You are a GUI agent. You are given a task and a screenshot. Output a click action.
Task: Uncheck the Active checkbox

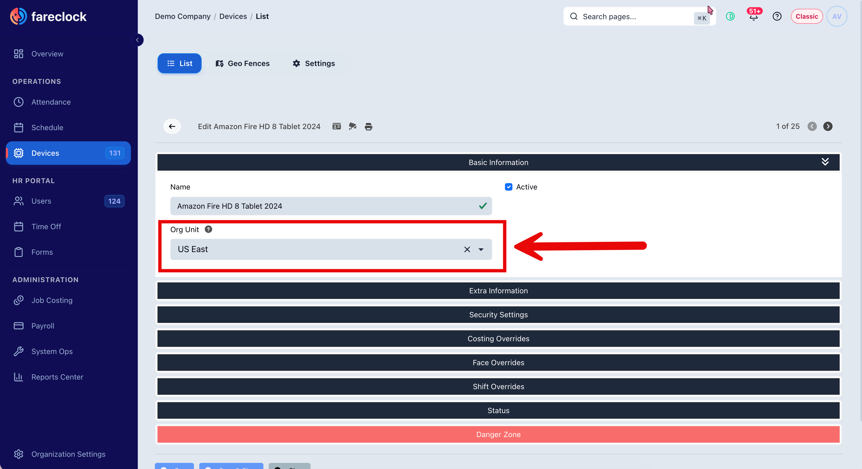[508, 187]
